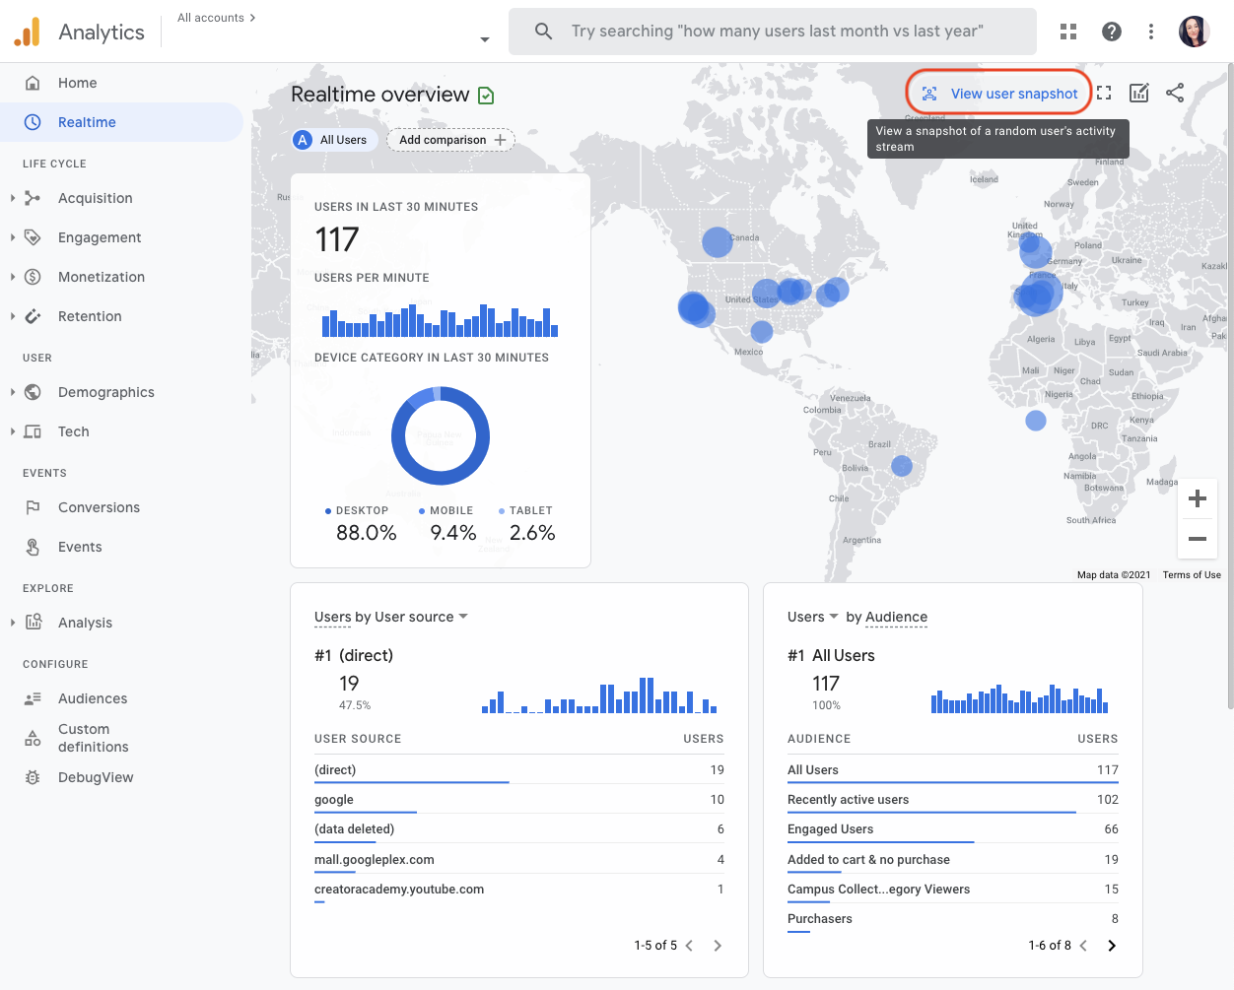Open the Monetization section icon
The width and height of the screenshot is (1234, 990).
(32, 277)
